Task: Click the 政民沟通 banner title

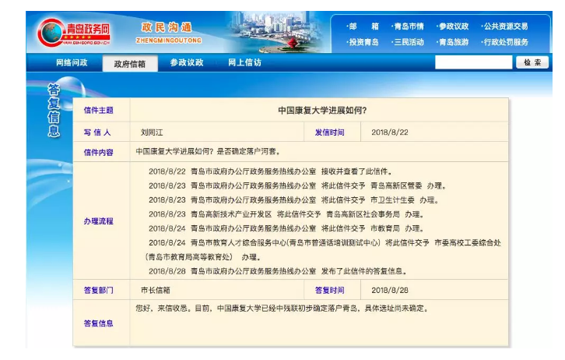Action: (x=168, y=27)
